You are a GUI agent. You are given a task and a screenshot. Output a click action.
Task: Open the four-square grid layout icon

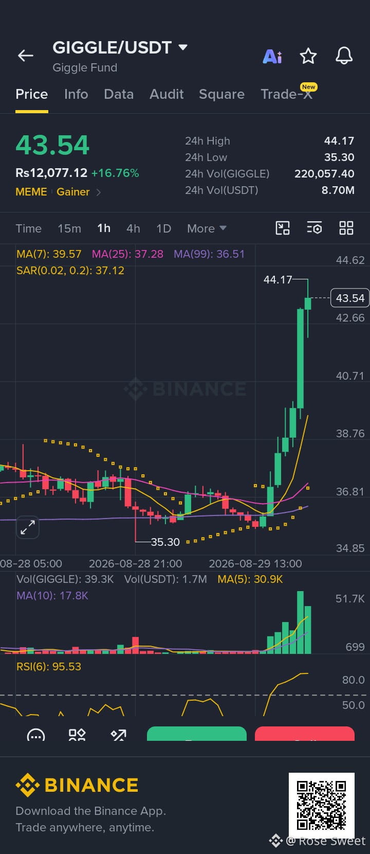346,228
